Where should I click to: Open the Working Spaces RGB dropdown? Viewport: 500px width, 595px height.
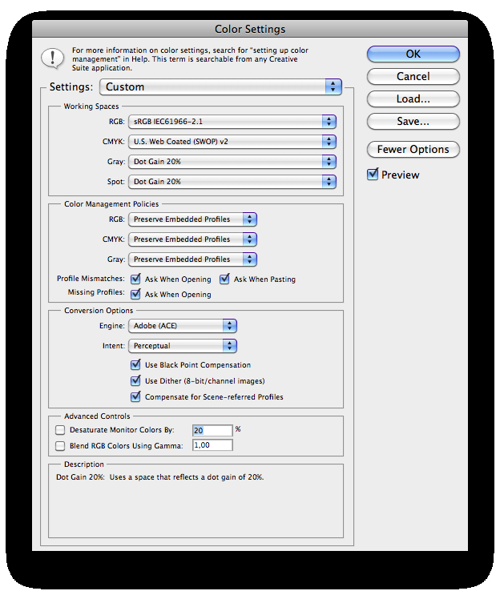232,122
